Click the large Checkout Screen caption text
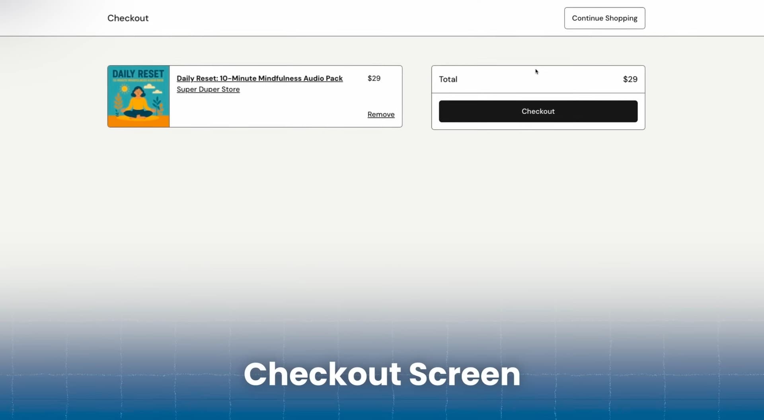 pos(382,374)
